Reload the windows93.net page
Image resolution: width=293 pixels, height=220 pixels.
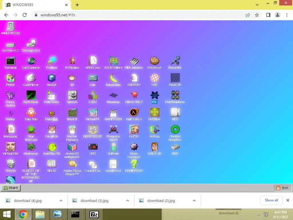[x=25, y=15]
